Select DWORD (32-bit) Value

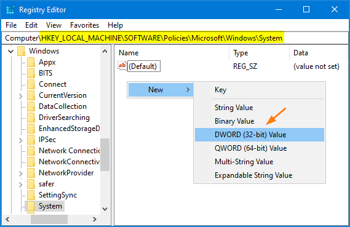tap(260, 135)
